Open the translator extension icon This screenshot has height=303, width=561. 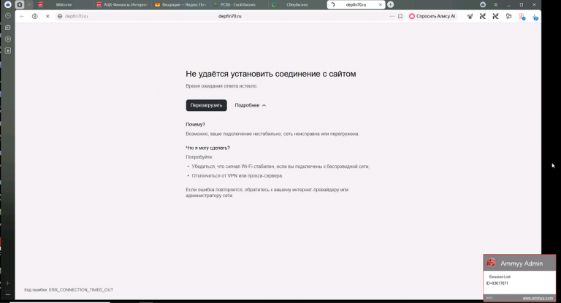tap(508, 16)
